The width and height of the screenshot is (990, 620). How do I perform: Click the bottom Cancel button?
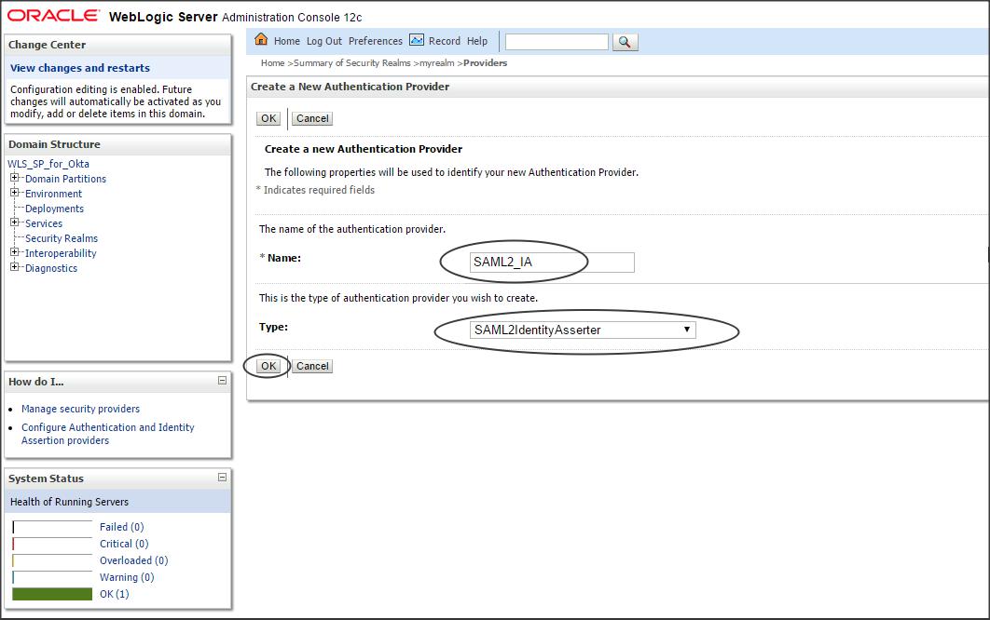tap(312, 366)
